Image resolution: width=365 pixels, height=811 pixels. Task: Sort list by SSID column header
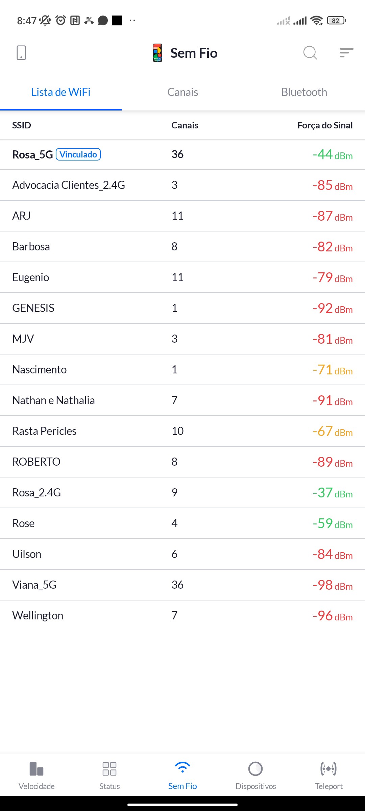pyautogui.click(x=22, y=125)
